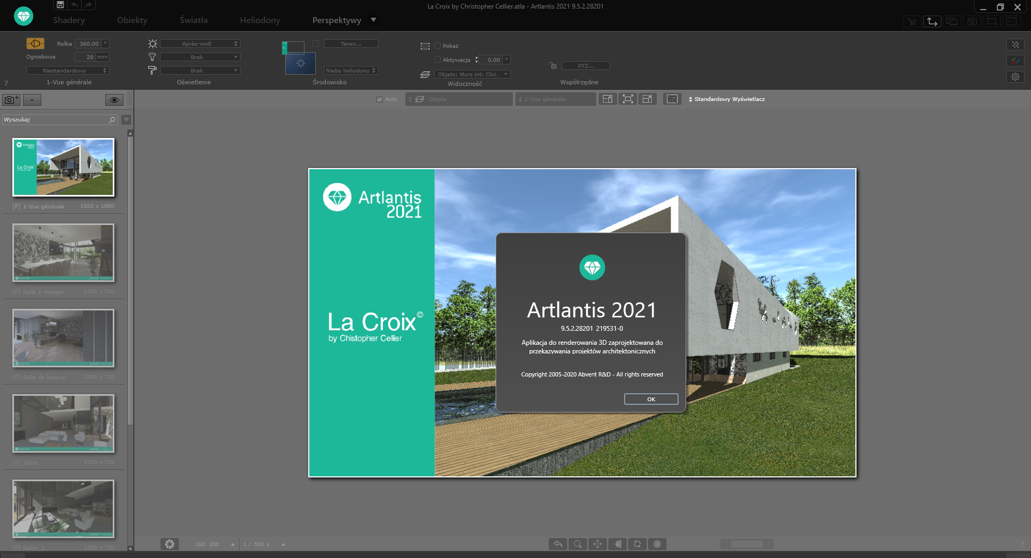Select the Perspektywy tab
Viewport: 1031px width, 558px height.
pos(337,20)
